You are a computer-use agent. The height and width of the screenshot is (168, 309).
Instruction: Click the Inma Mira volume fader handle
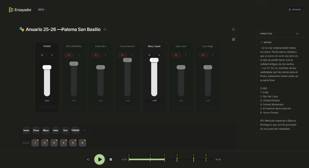tap(100, 67)
